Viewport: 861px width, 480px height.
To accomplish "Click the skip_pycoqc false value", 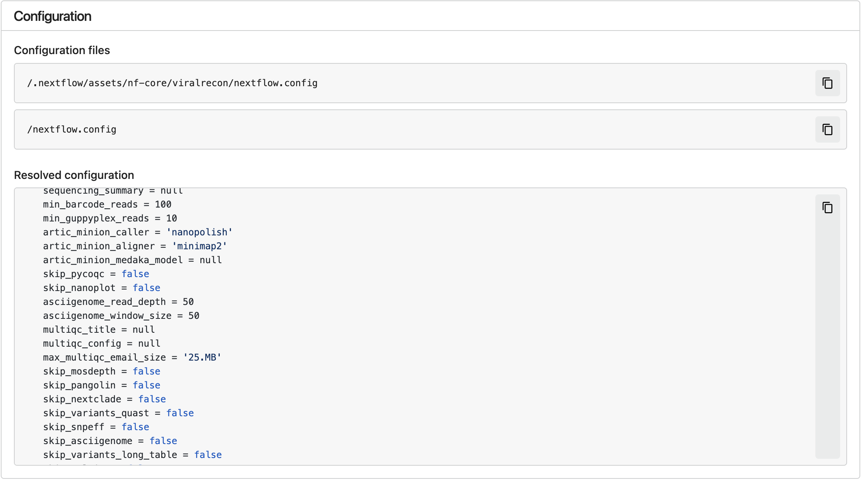I will pyautogui.click(x=135, y=274).
